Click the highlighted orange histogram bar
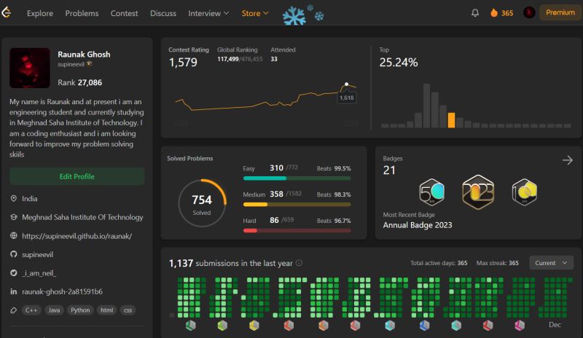583x338 pixels. pos(451,120)
